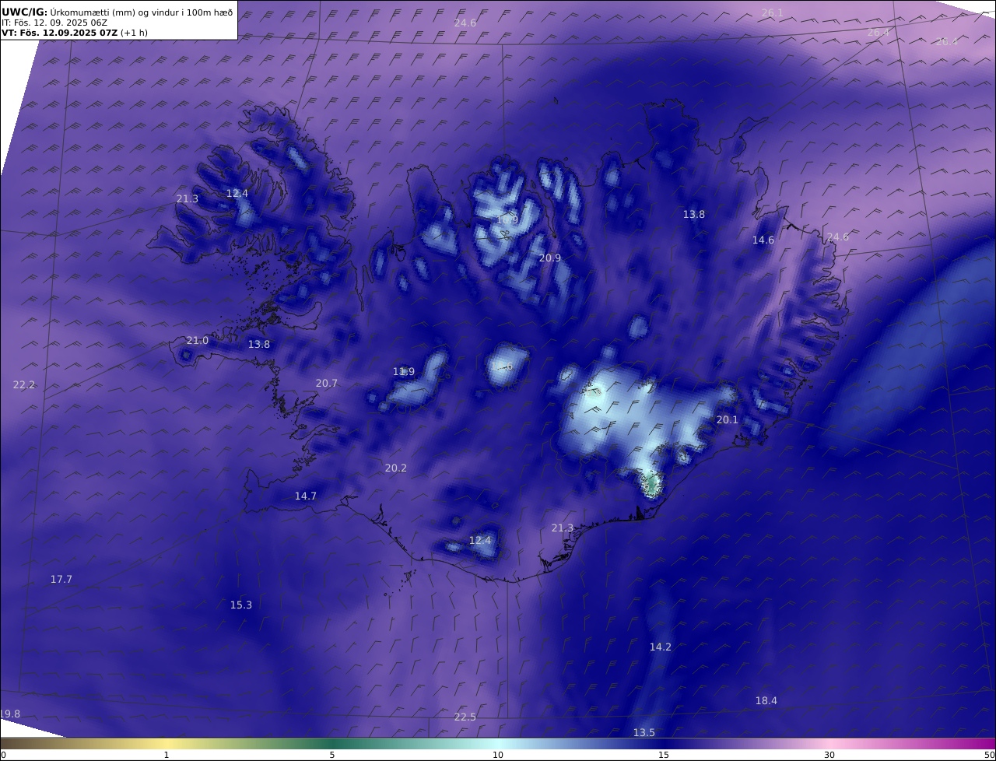Click the 15.3 value label

(x=241, y=605)
